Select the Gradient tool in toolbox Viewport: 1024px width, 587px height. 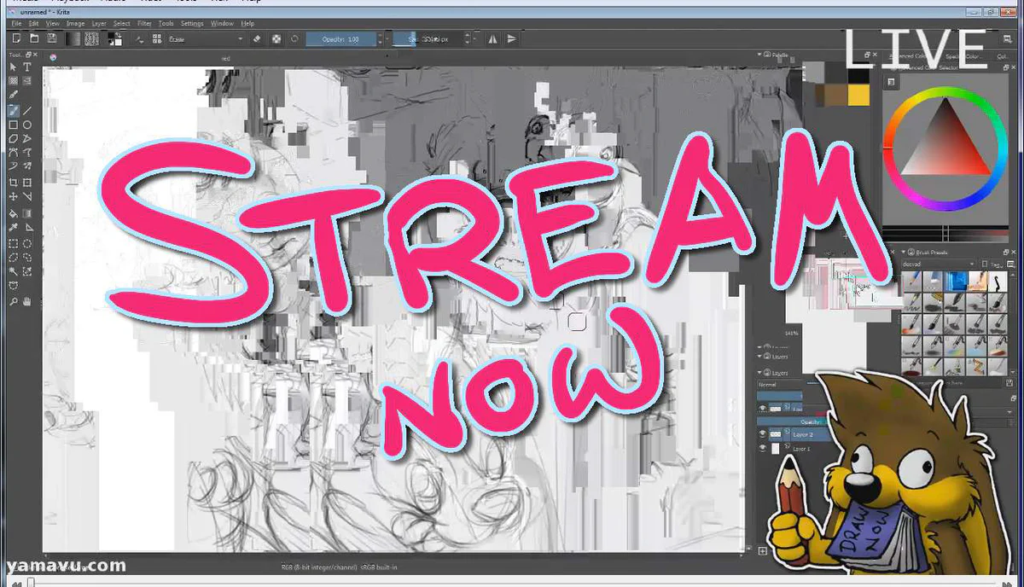(27, 213)
